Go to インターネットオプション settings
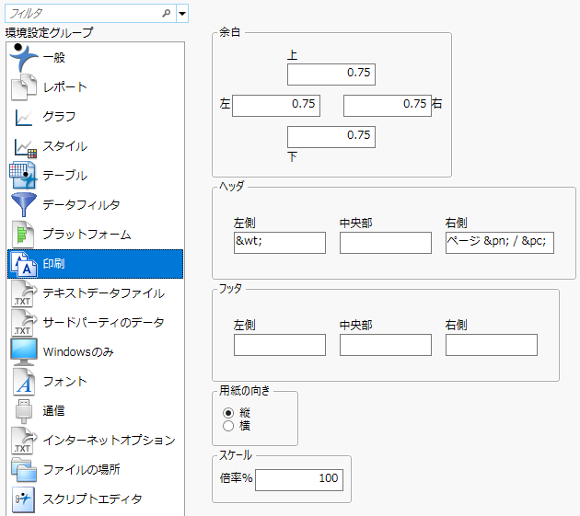The image size is (580, 516). pyautogui.click(x=109, y=441)
